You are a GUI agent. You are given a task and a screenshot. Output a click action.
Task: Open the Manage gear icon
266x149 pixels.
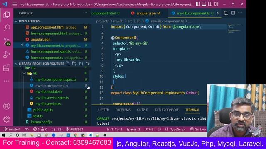coord(7,119)
